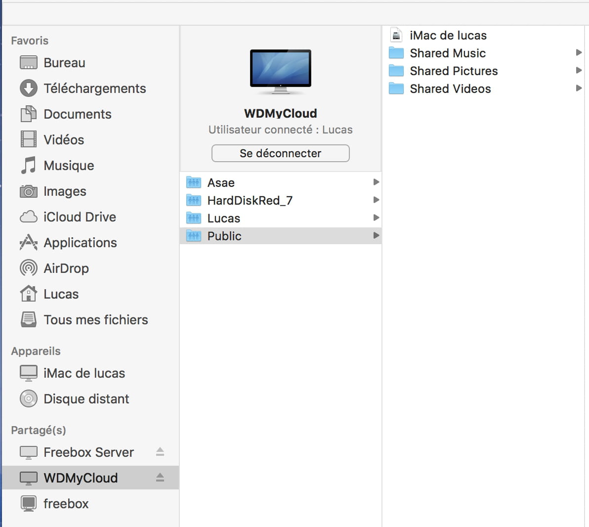Click the Lucas shared folder icon
This screenshot has width=589, height=527.
point(194,218)
